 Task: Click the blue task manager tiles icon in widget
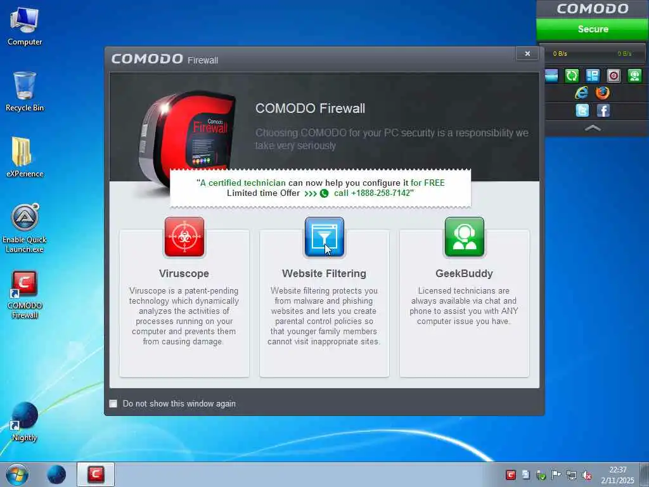tap(593, 76)
